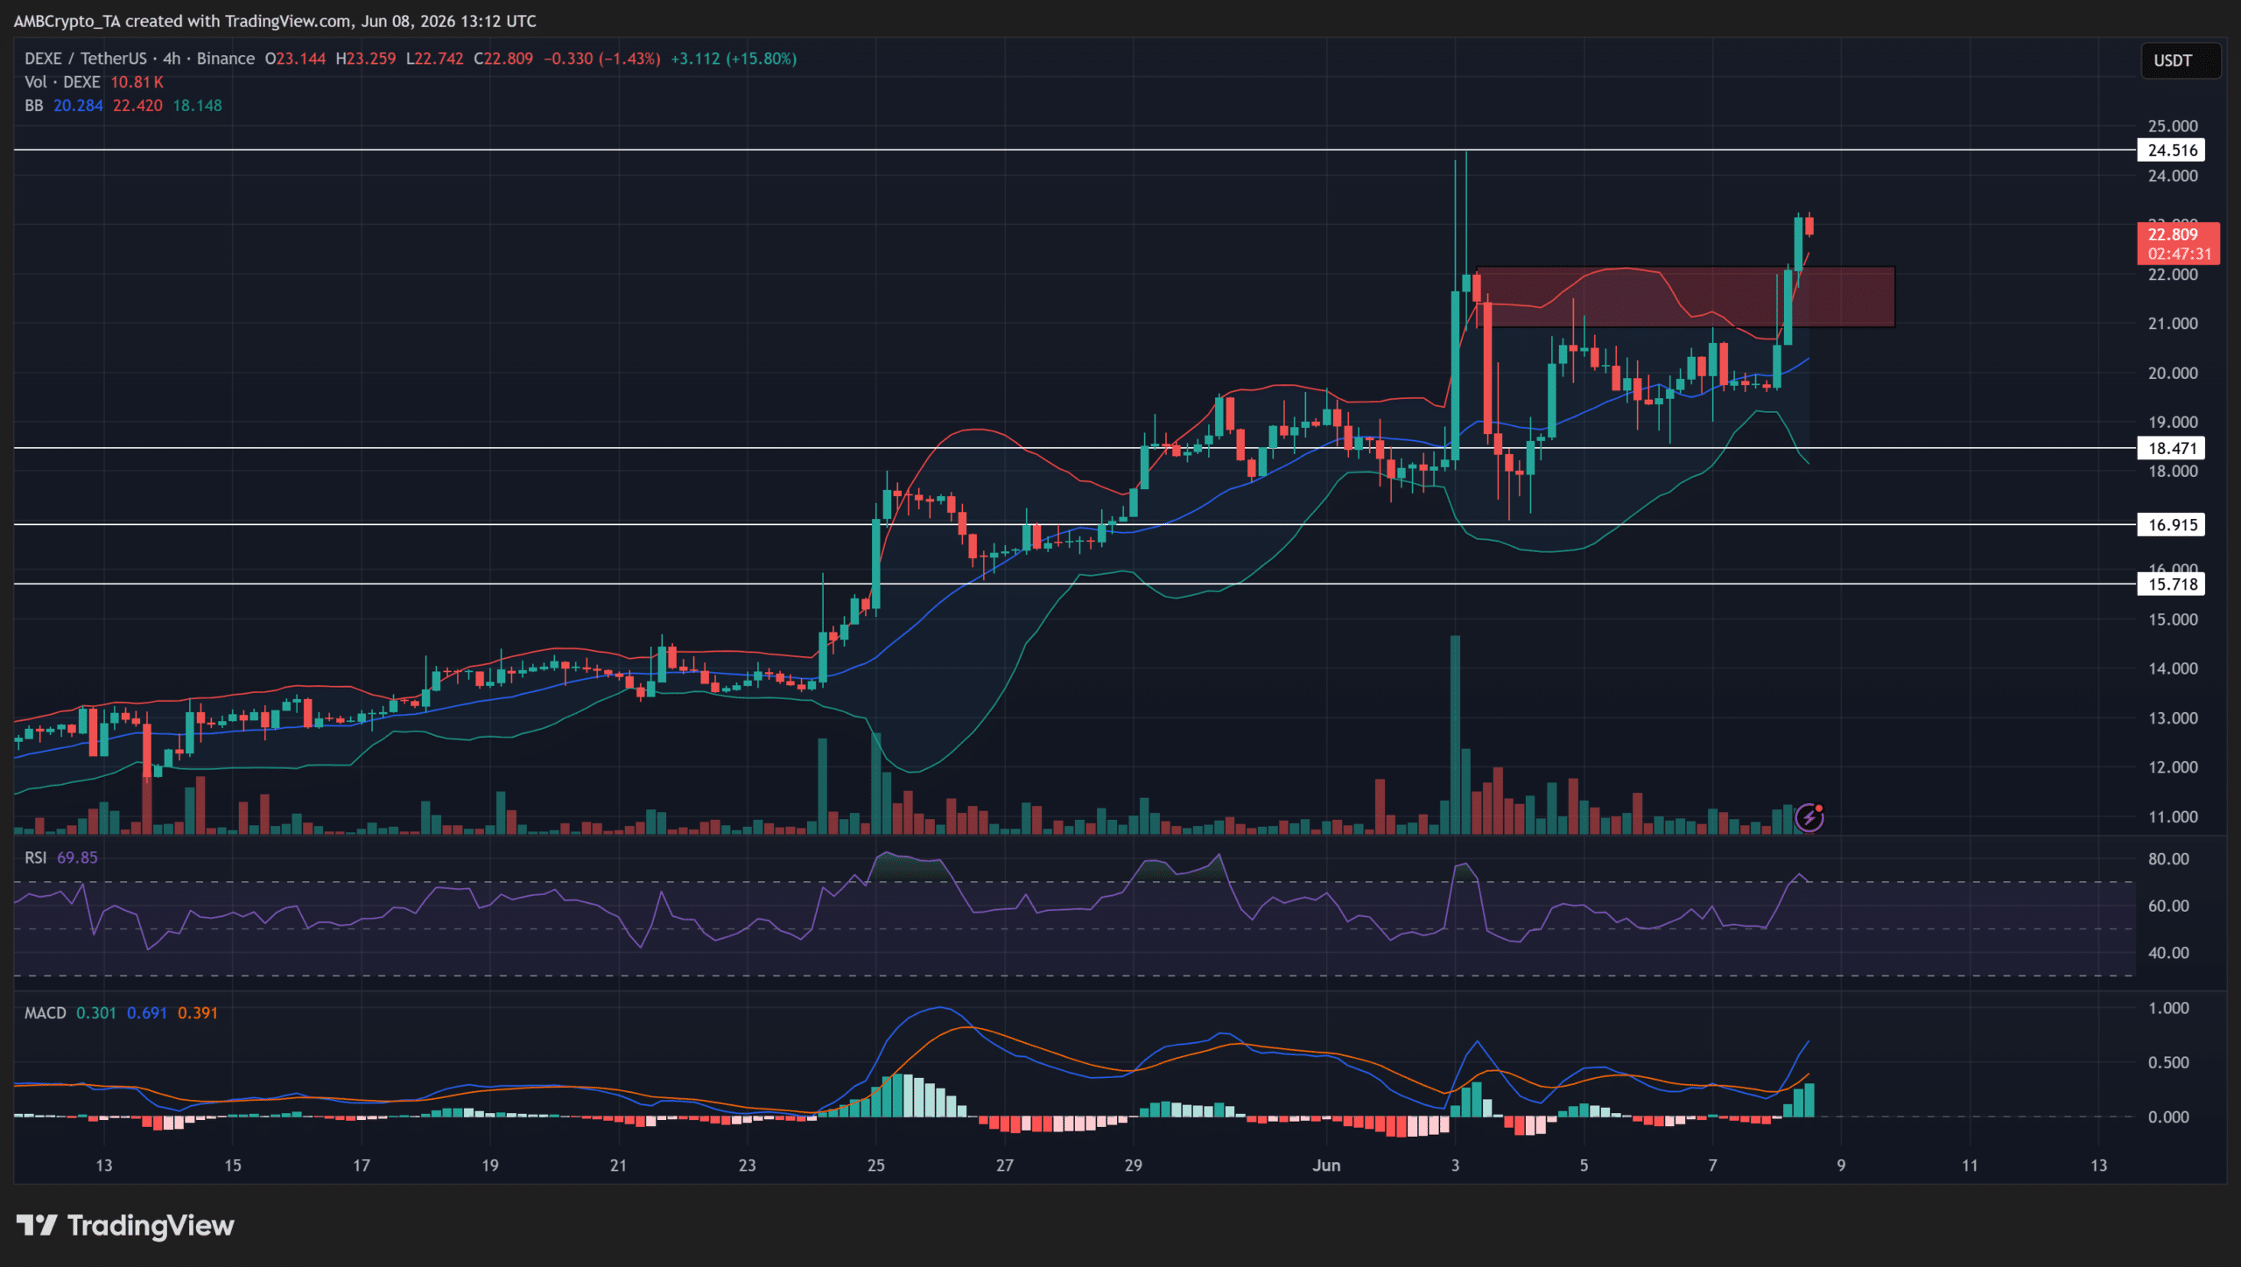Click date 25 on time axis
This screenshot has width=2241, height=1267.
(876, 1165)
